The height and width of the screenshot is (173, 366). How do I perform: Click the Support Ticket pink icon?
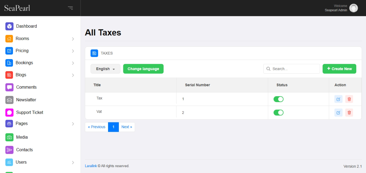pos(9,112)
